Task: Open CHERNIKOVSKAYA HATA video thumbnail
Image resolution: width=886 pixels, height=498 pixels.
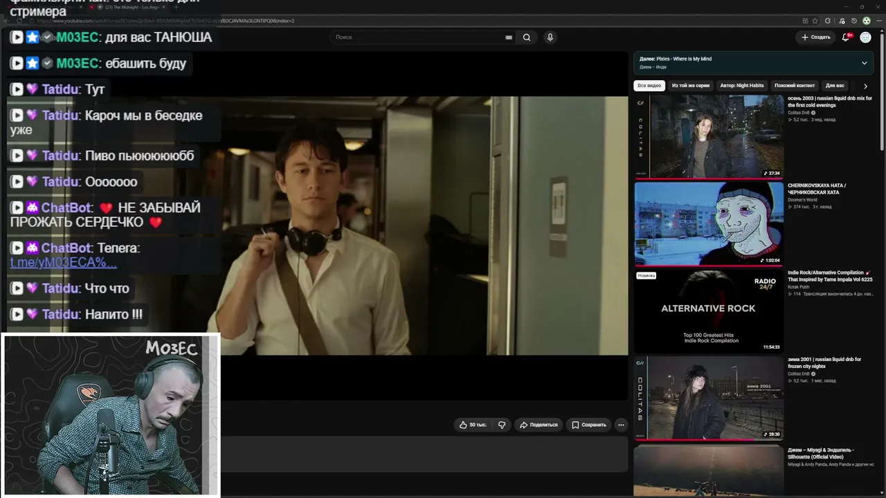Action: 709,223
